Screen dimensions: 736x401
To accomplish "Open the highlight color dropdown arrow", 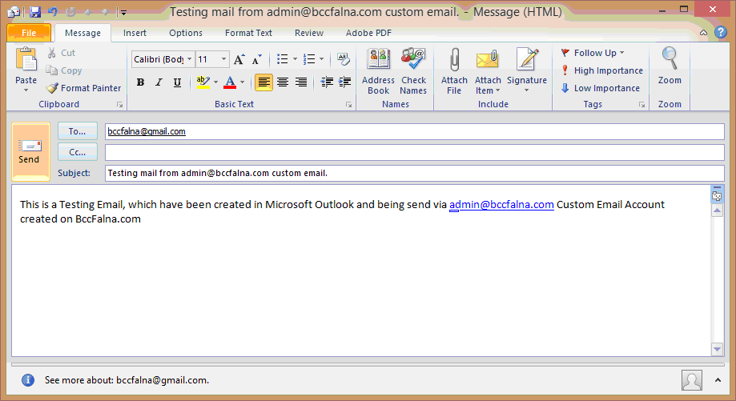I will [216, 82].
